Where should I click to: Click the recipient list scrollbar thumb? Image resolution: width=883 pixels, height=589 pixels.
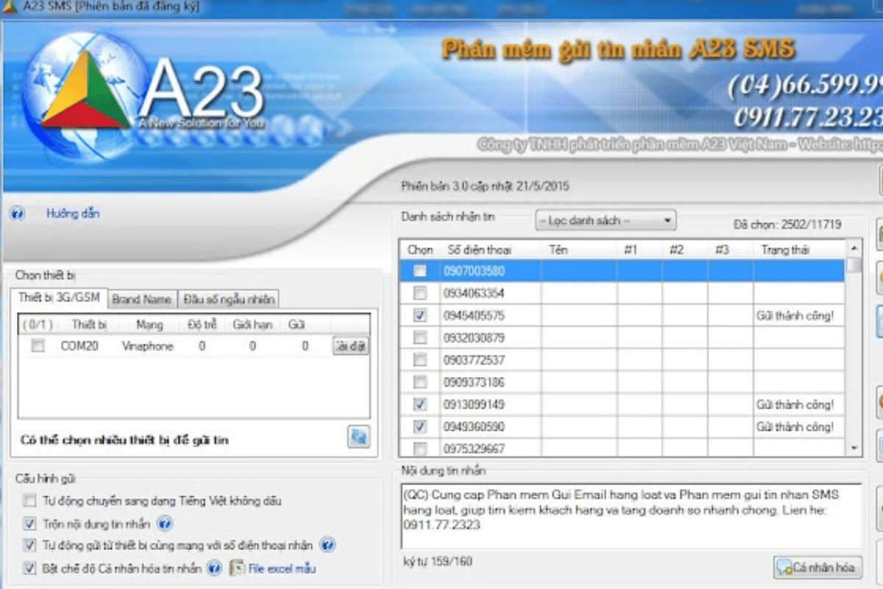click(x=853, y=265)
